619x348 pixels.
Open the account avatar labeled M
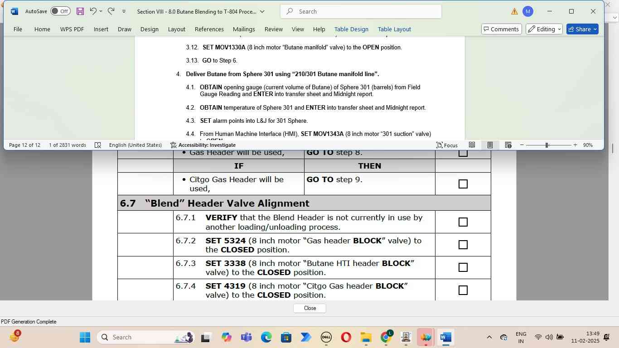[x=527, y=11]
